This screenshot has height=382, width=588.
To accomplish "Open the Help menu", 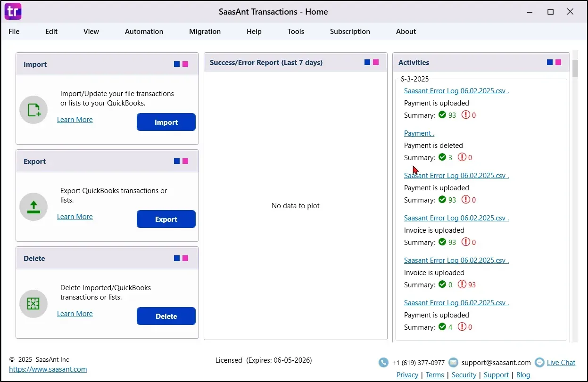I will pyautogui.click(x=254, y=32).
